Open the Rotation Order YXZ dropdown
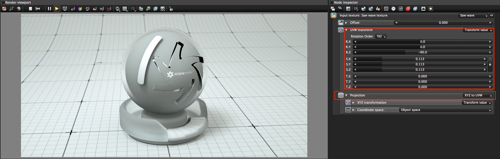500x159 pixels. point(381,36)
